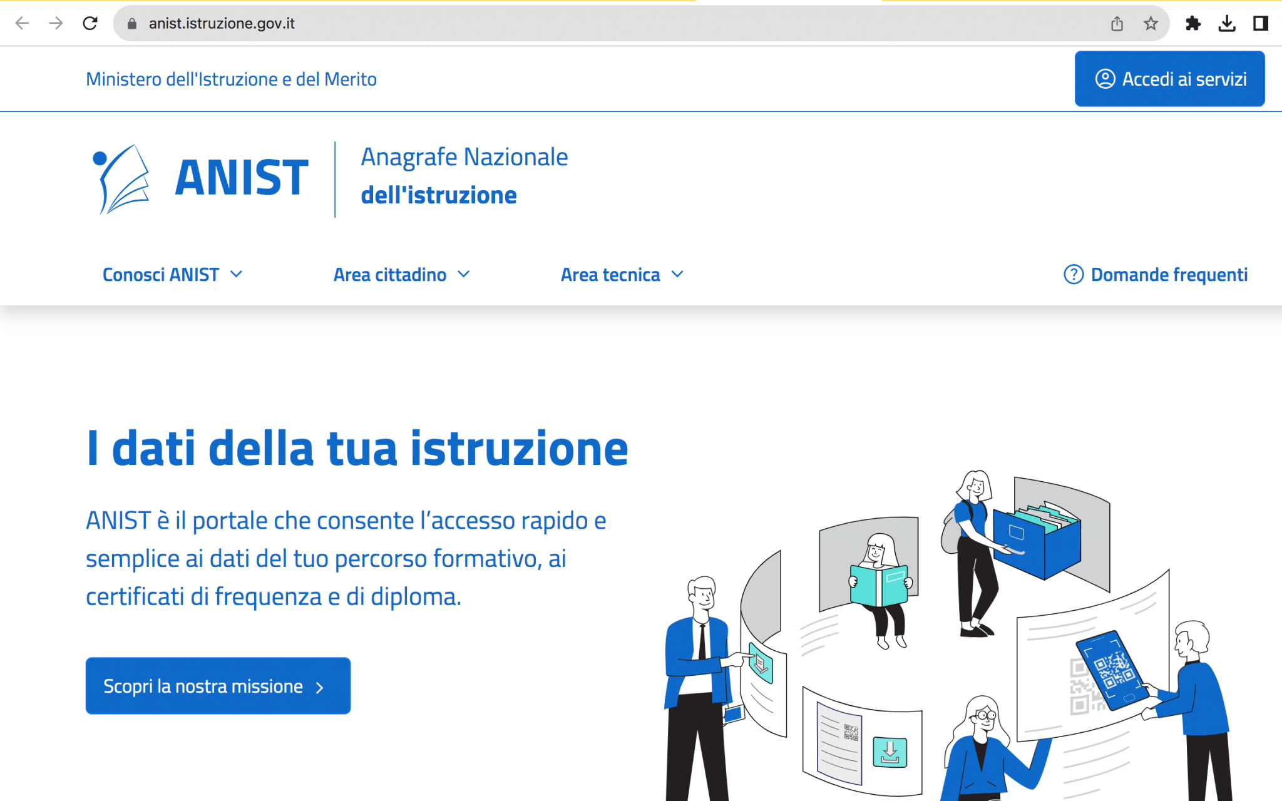Open the Area tecnica menu
This screenshot has height=801, width=1282.
pos(622,275)
